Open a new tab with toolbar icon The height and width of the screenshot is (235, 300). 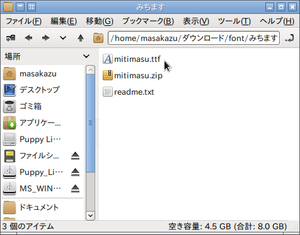[11, 38]
